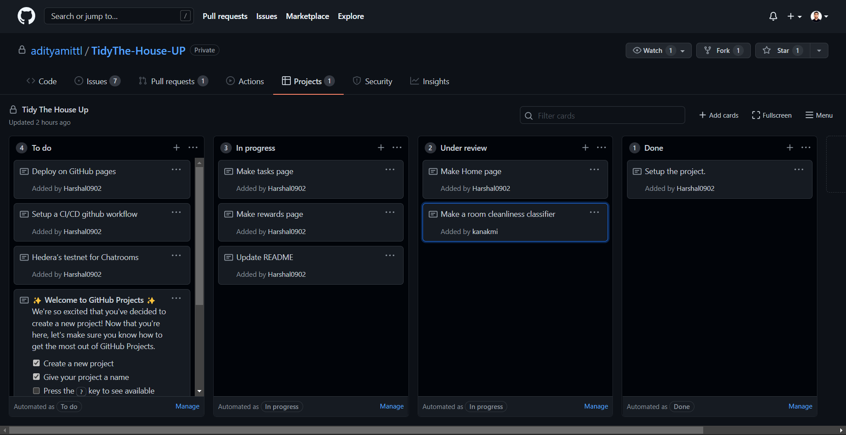Image resolution: width=846 pixels, height=435 pixels.
Task: Switch to the Code tab
Action: 42,81
